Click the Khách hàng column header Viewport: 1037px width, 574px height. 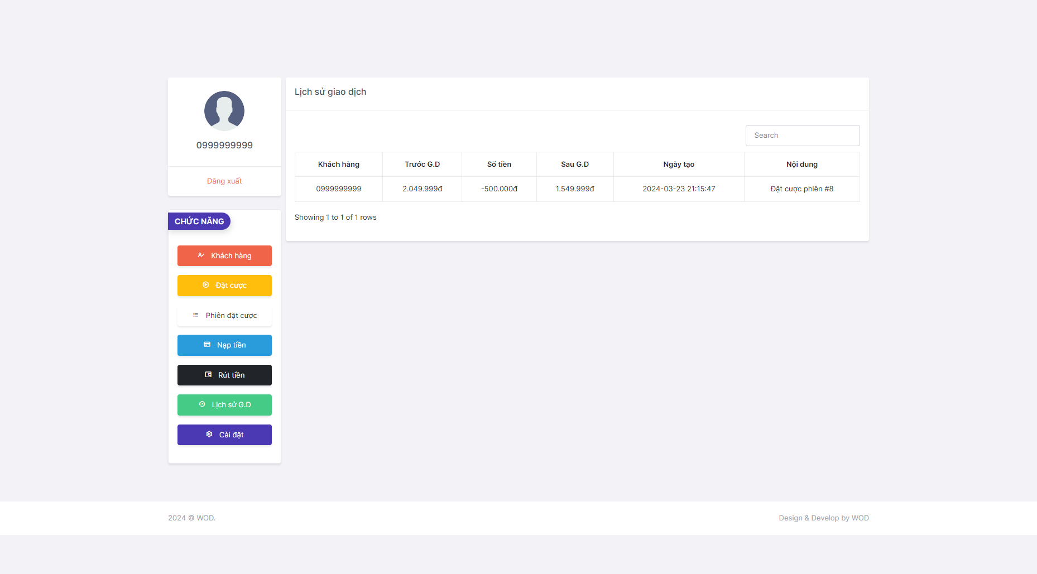click(339, 165)
